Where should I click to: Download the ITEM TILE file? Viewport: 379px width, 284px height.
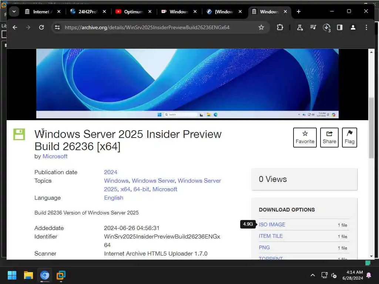coord(271,236)
